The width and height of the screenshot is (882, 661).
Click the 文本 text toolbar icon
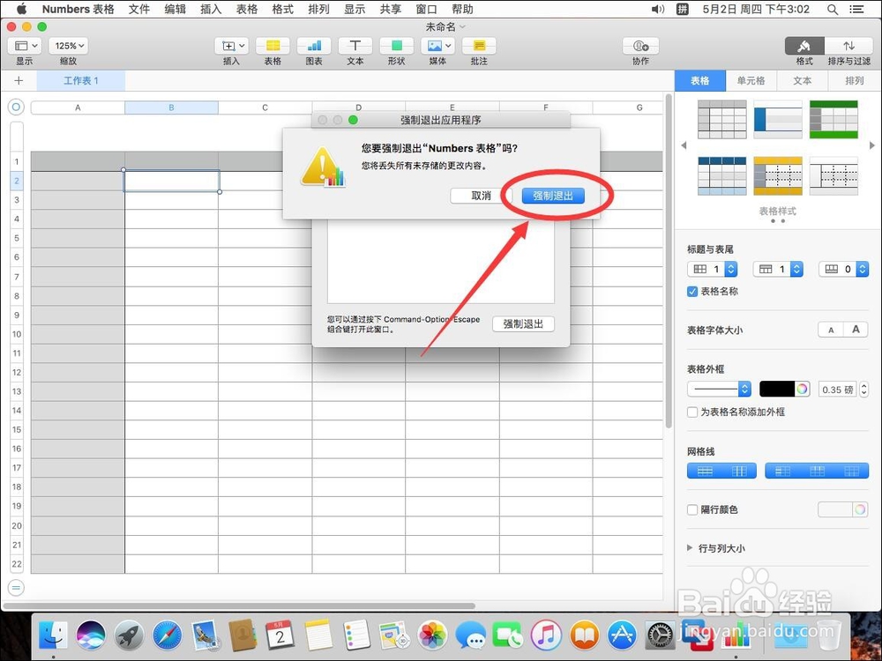click(x=355, y=46)
